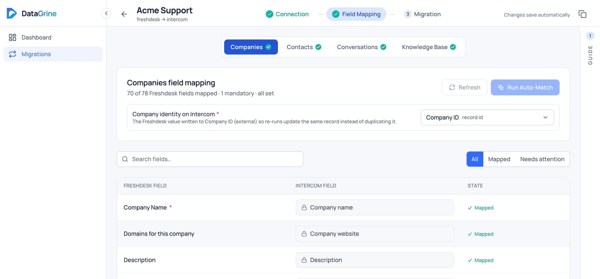Click the Dashboard grid icon
600x279 pixels.
12,37
